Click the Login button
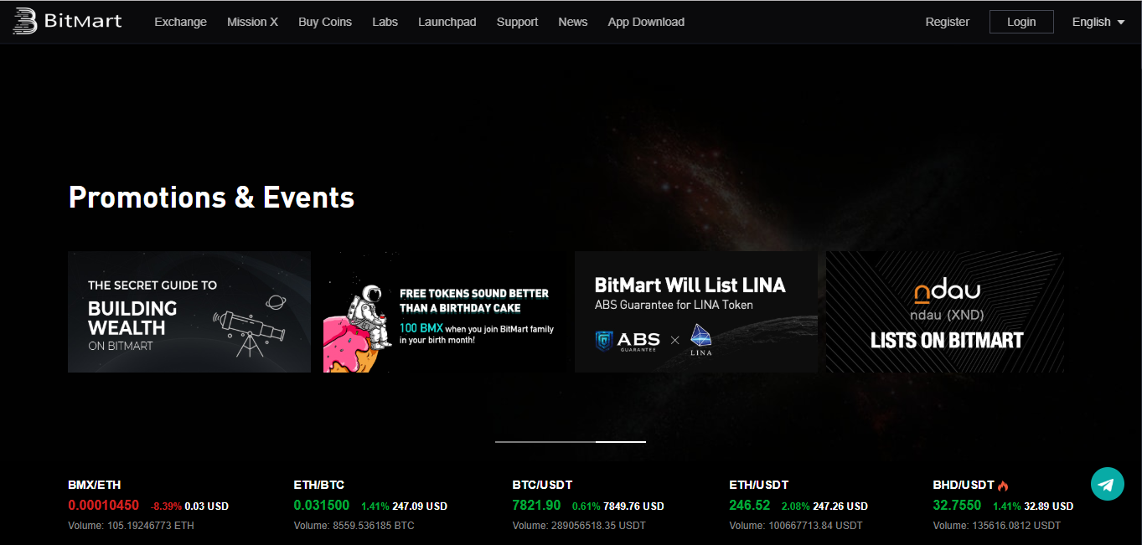 (x=1021, y=22)
